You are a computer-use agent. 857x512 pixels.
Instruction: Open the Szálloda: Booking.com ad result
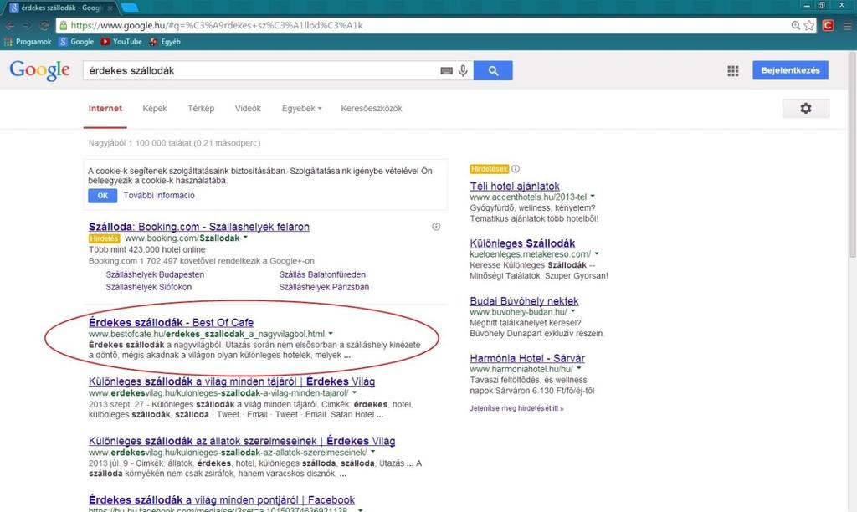[199, 227]
